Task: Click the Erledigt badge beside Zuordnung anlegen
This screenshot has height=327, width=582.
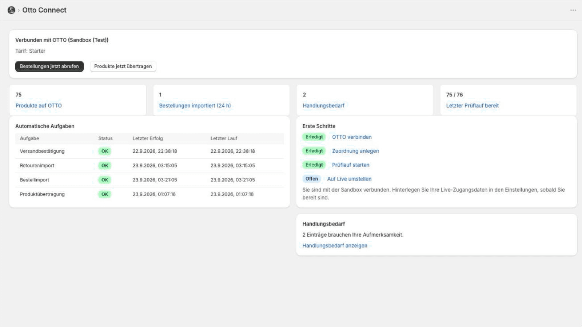Action: click(x=314, y=151)
